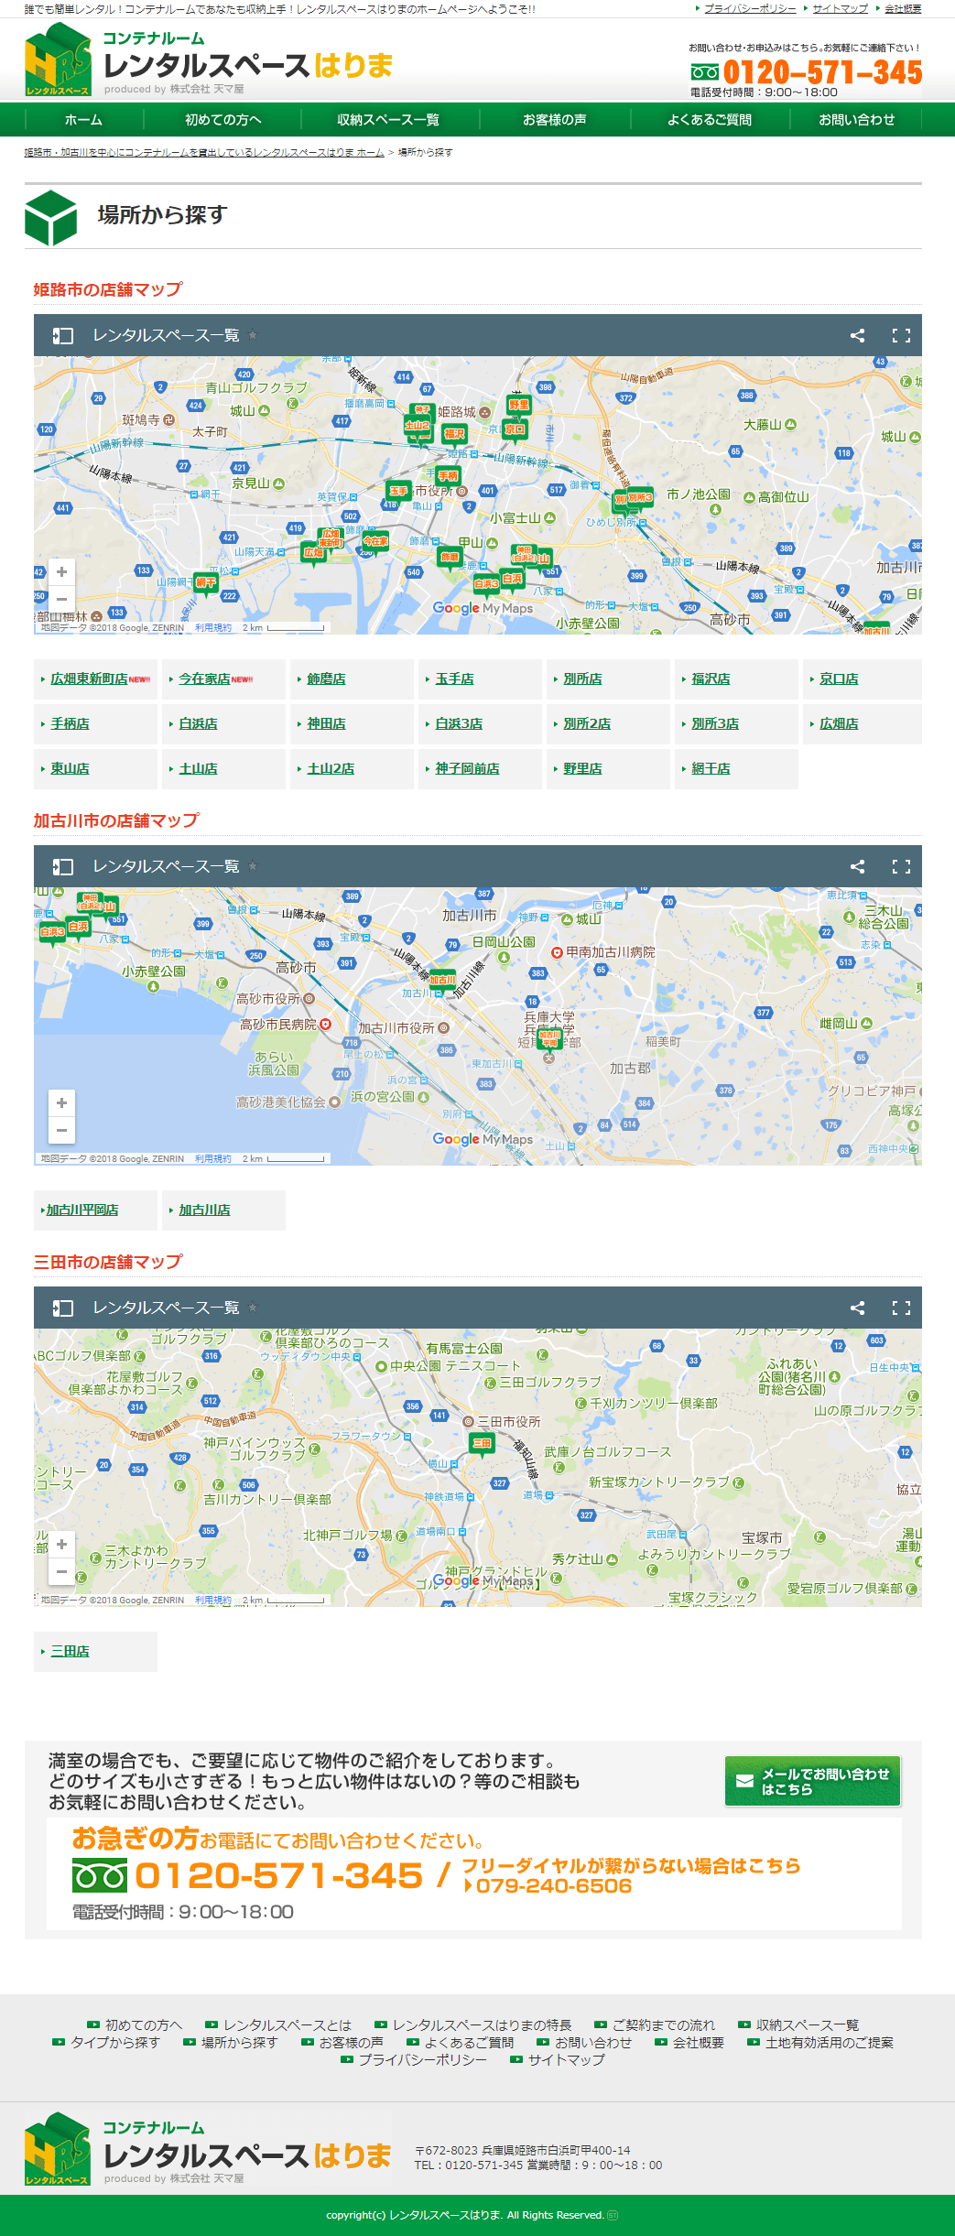
Task: Open footer link タイプから探す
Action: (x=115, y=2043)
